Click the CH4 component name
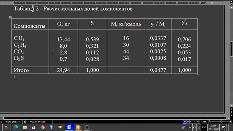The width and height of the screenshot is (233, 131). pos(19,38)
